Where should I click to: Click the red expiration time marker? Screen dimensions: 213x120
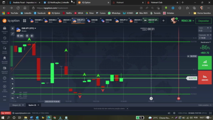coord(178,99)
